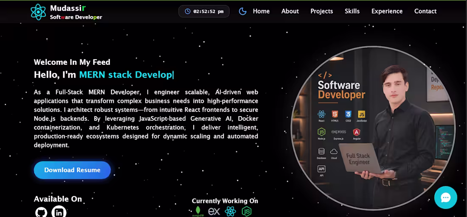Click 'Available On' heading
The height and width of the screenshot is (217, 467).
58,199
